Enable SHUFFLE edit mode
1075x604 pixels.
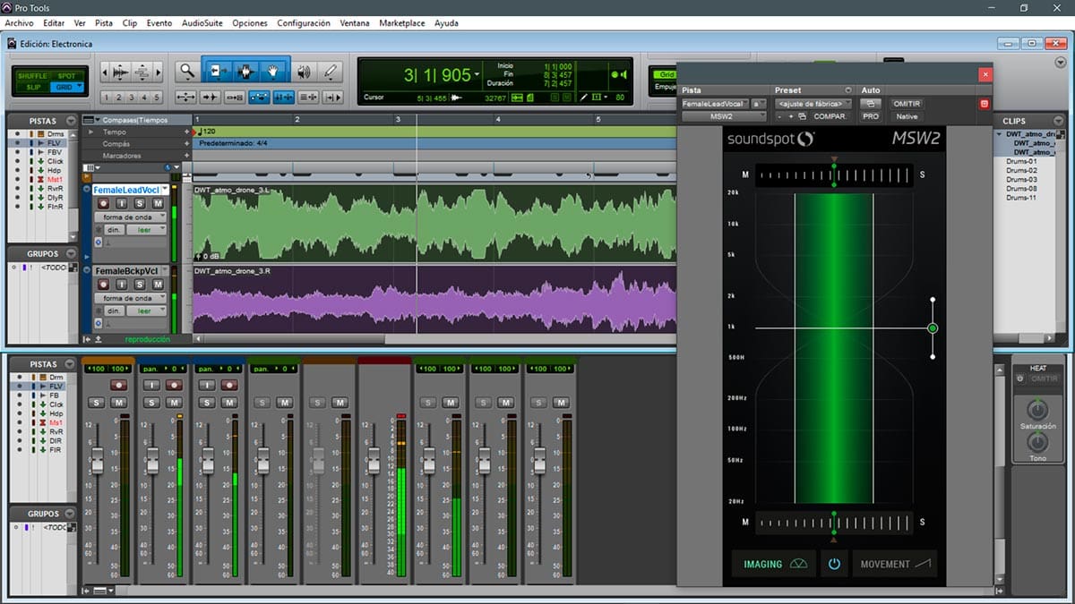point(33,76)
